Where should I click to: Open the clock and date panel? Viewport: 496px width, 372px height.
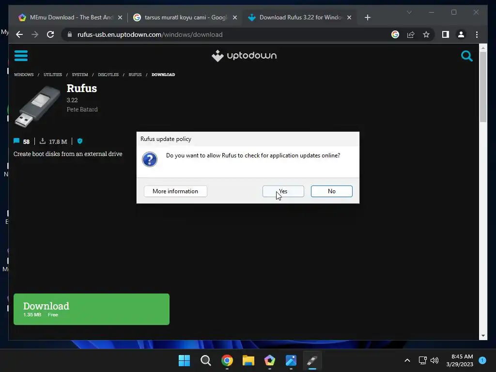point(460,360)
